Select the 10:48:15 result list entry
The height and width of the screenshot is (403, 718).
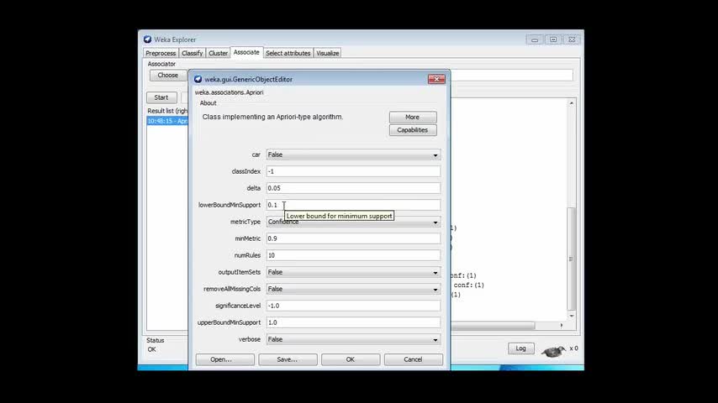[x=167, y=121]
